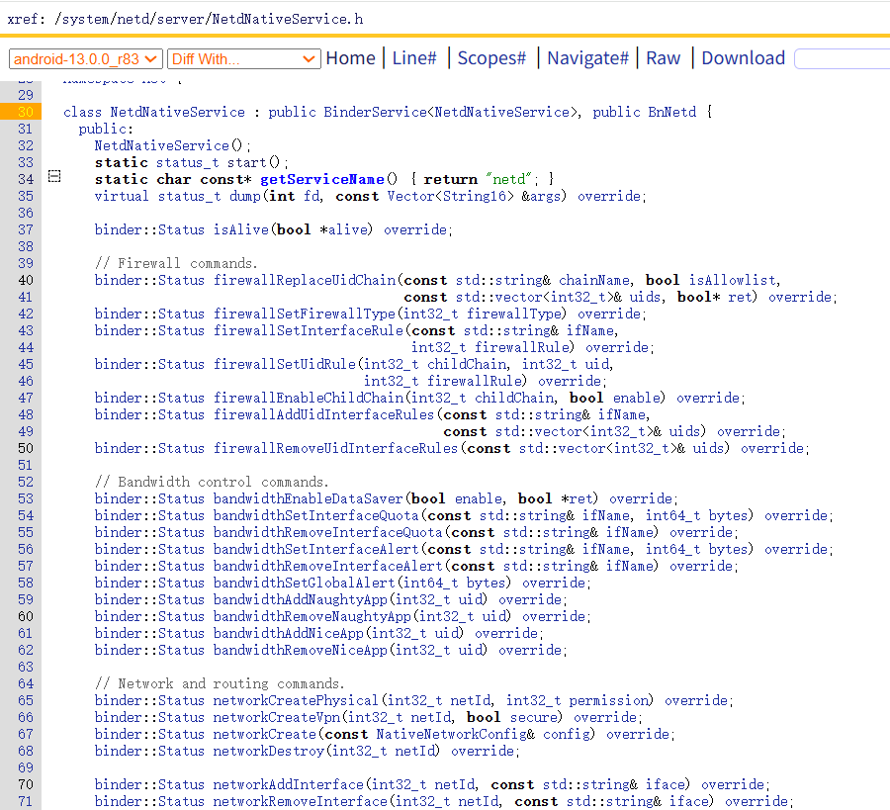Select line number 65
Screen dimensions: 890x810
[26, 700]
